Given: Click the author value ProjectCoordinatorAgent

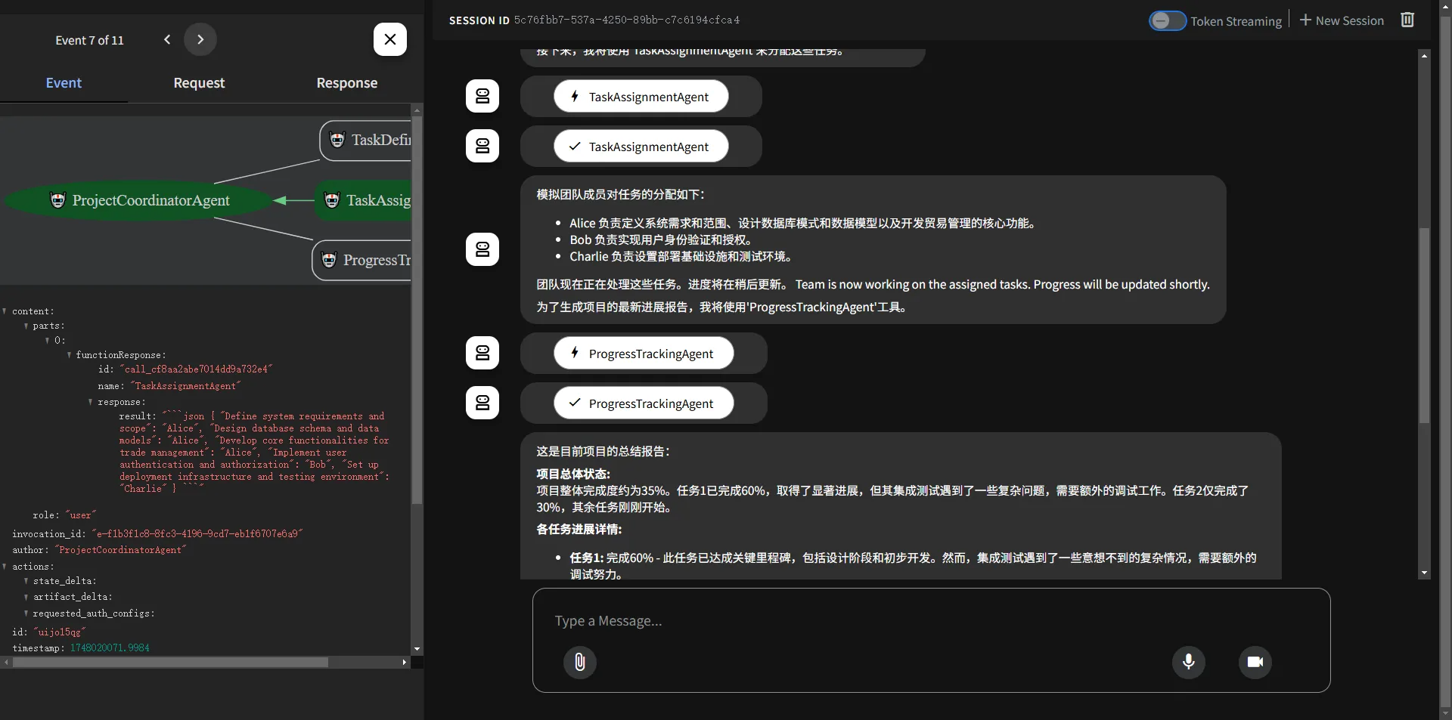Looking at the screenshot, I should coord(120,551).
